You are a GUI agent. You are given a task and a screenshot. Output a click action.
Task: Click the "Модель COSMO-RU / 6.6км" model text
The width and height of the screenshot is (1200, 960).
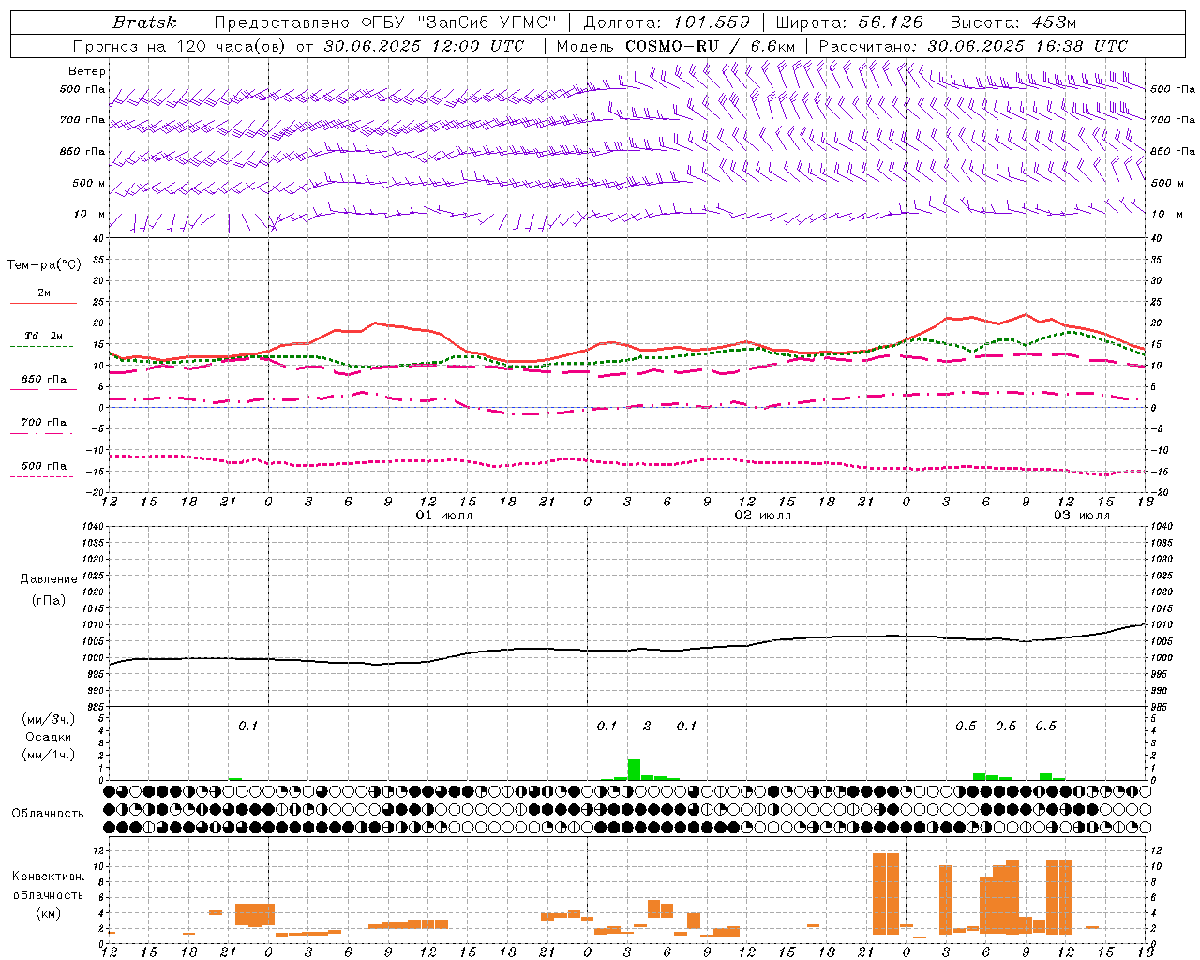[x=675, y=46]
